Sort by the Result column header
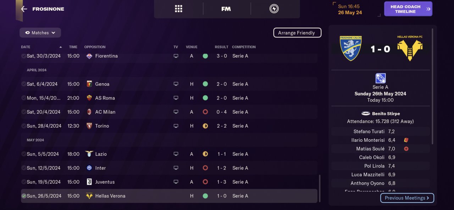This screenshot has height=210, width=454. tap(221, 47)
